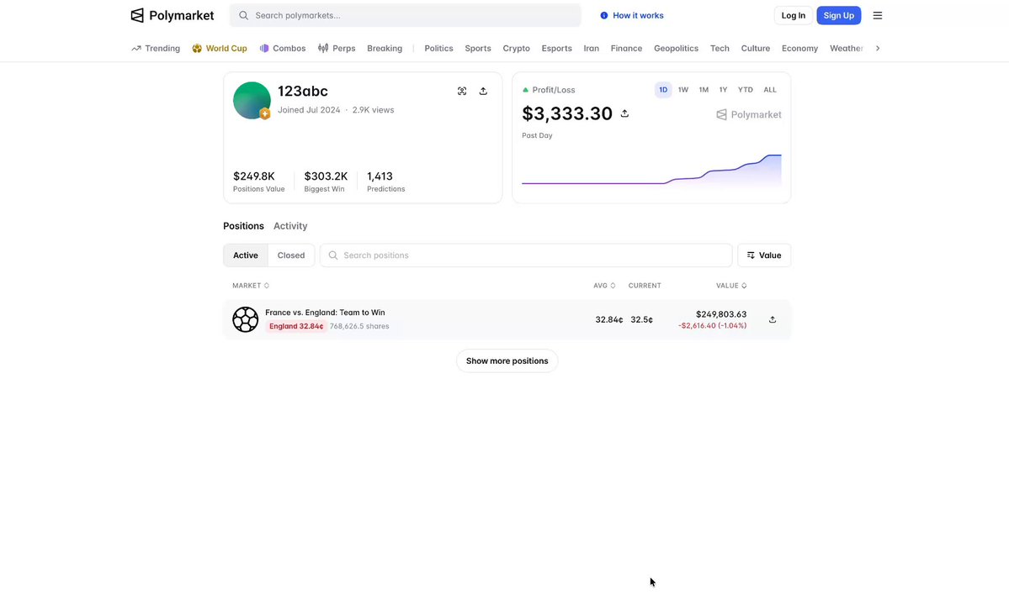Screen dimensions: 1009x610
Task: Select the 1W time range
Action: click(x=682, y=90)
